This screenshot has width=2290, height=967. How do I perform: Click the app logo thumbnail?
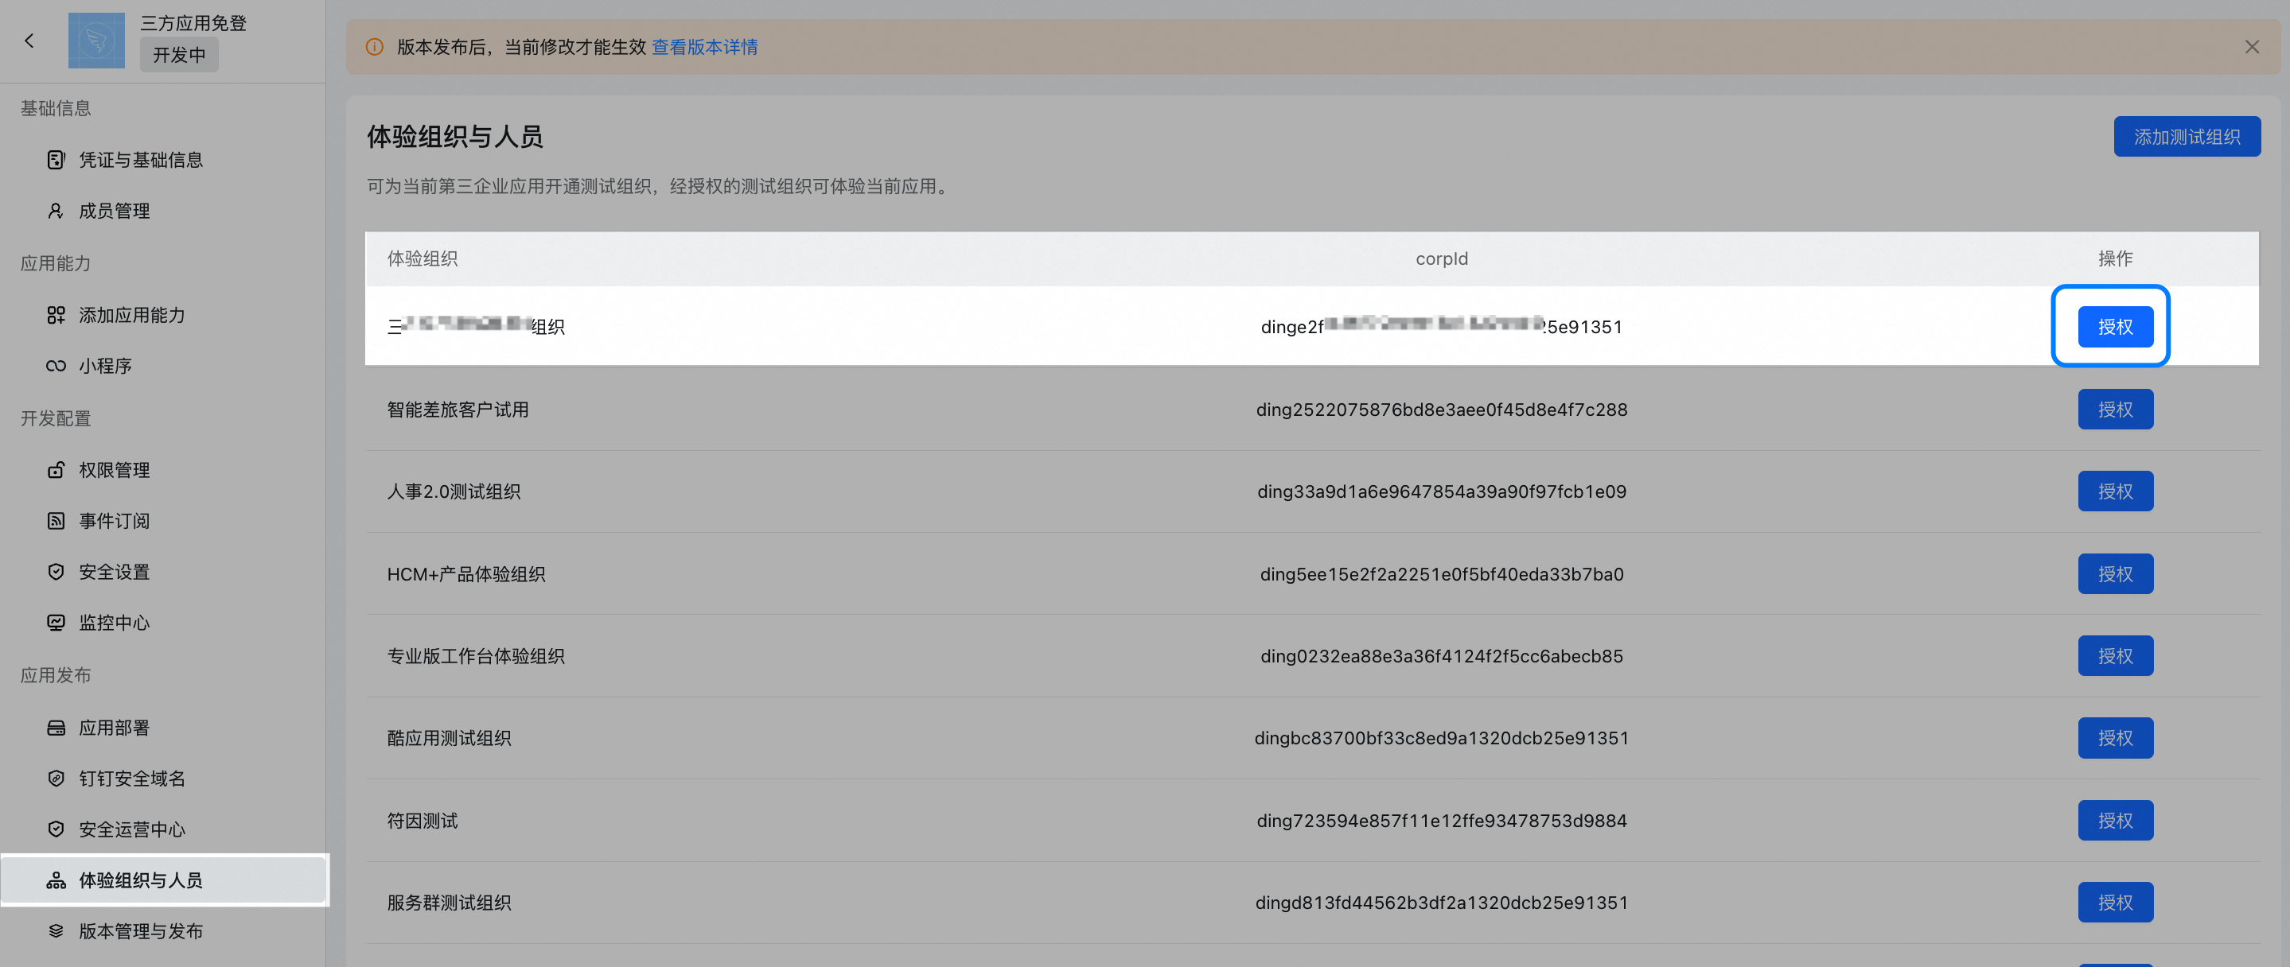[x=96, y=40]
